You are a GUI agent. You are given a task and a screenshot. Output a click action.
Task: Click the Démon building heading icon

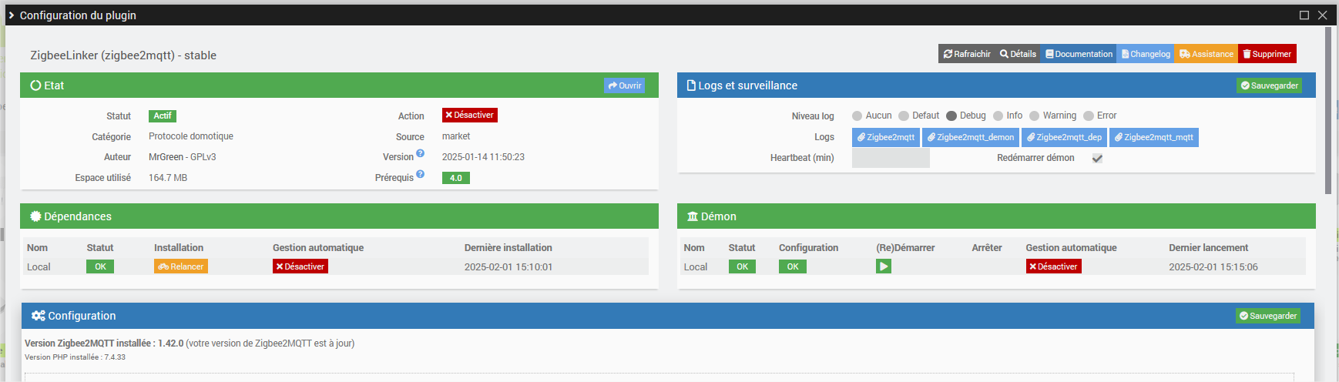point(693,216)
